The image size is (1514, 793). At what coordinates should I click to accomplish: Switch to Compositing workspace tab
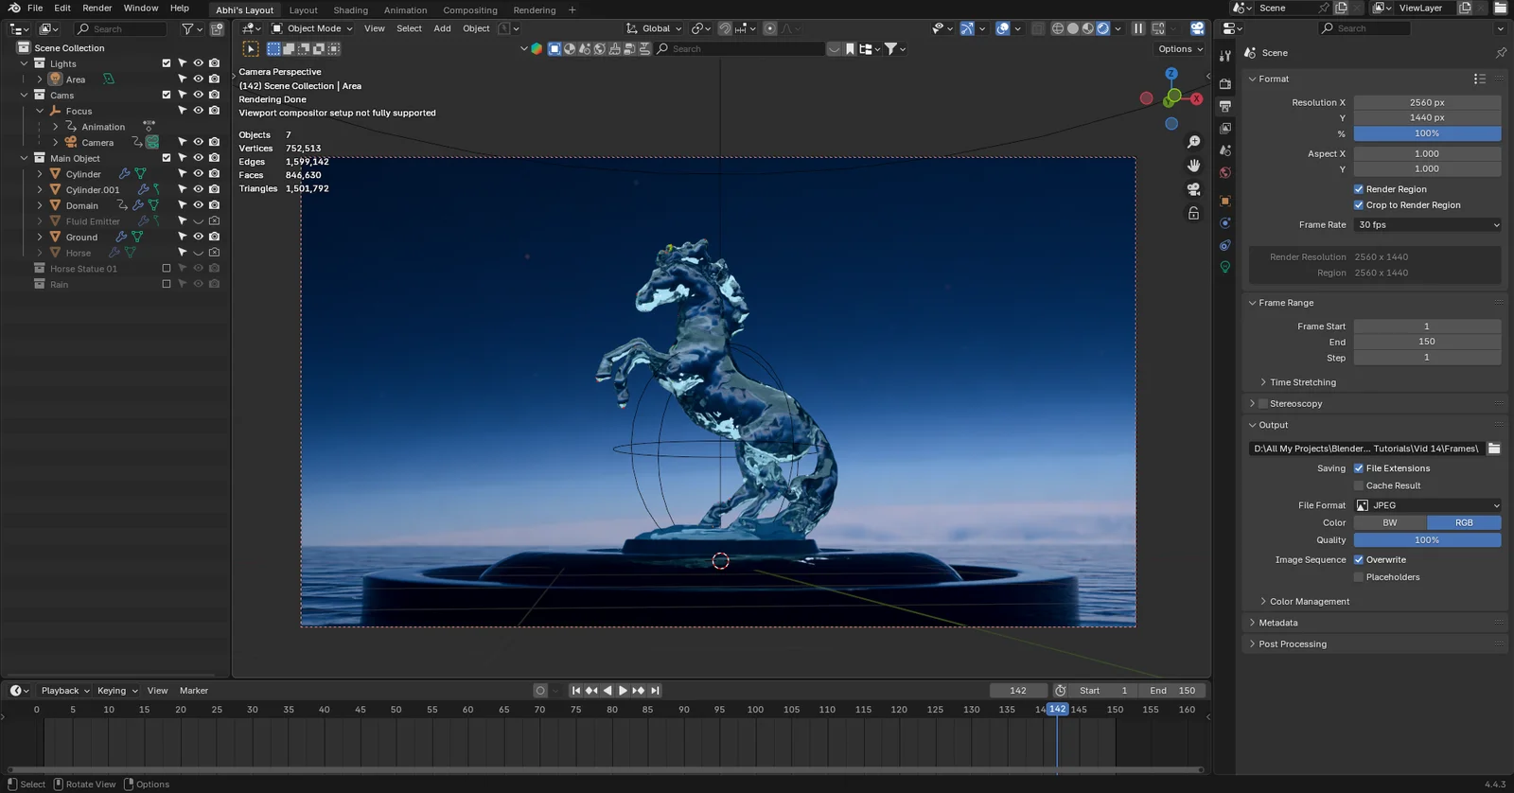[470, 10]
